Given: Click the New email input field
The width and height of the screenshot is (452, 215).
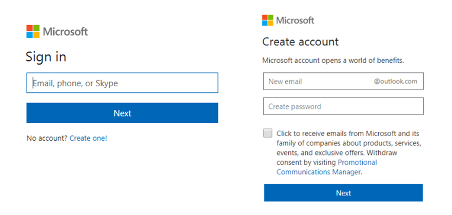Looking at the screenshot, I should [343, 81].
